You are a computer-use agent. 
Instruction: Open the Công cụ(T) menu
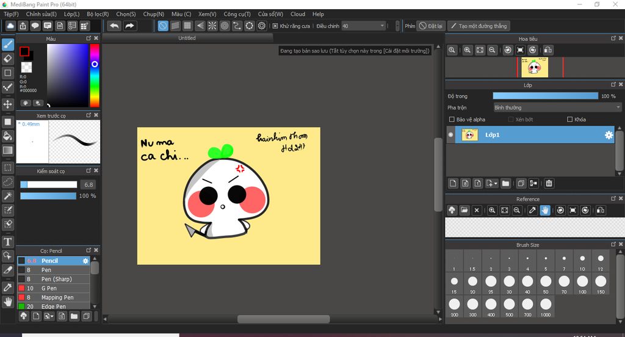click(x=237, y=14)
